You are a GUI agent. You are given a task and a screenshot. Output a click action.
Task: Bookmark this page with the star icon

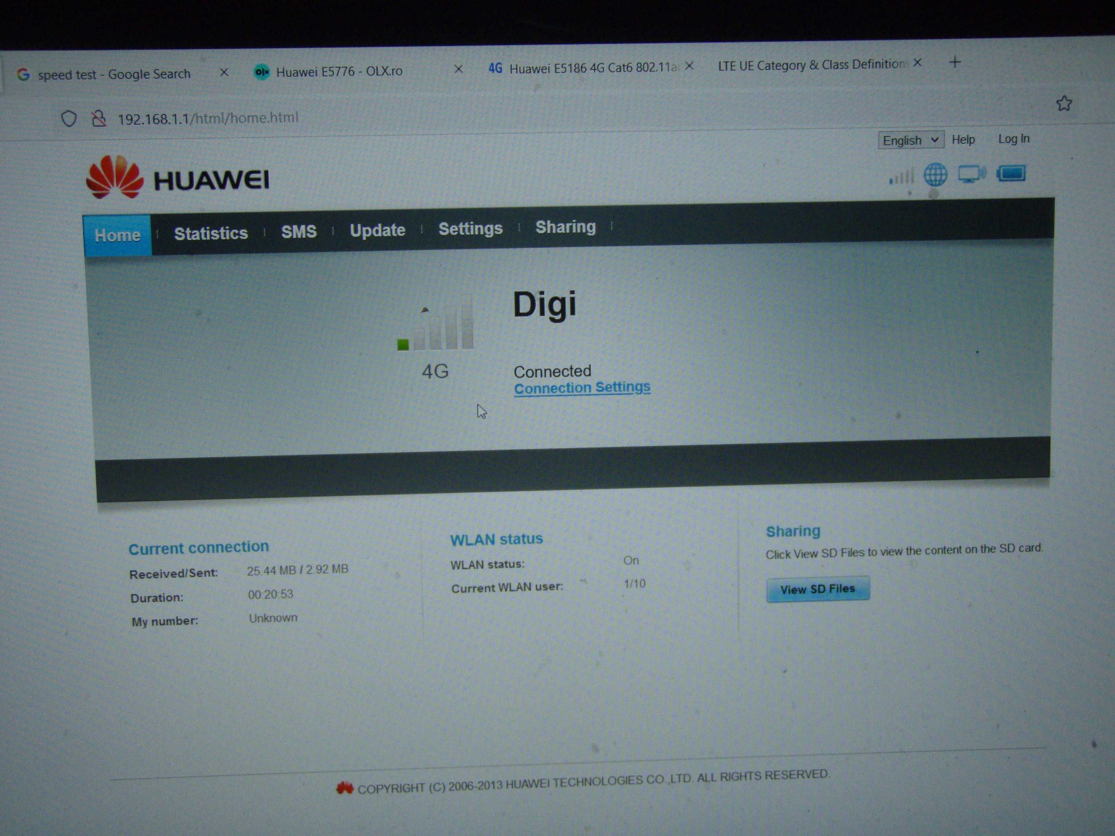(x=1063, y=103)
